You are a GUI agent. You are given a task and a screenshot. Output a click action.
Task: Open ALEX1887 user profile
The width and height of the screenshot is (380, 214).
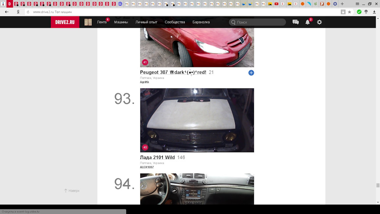[x=147, y=167]
